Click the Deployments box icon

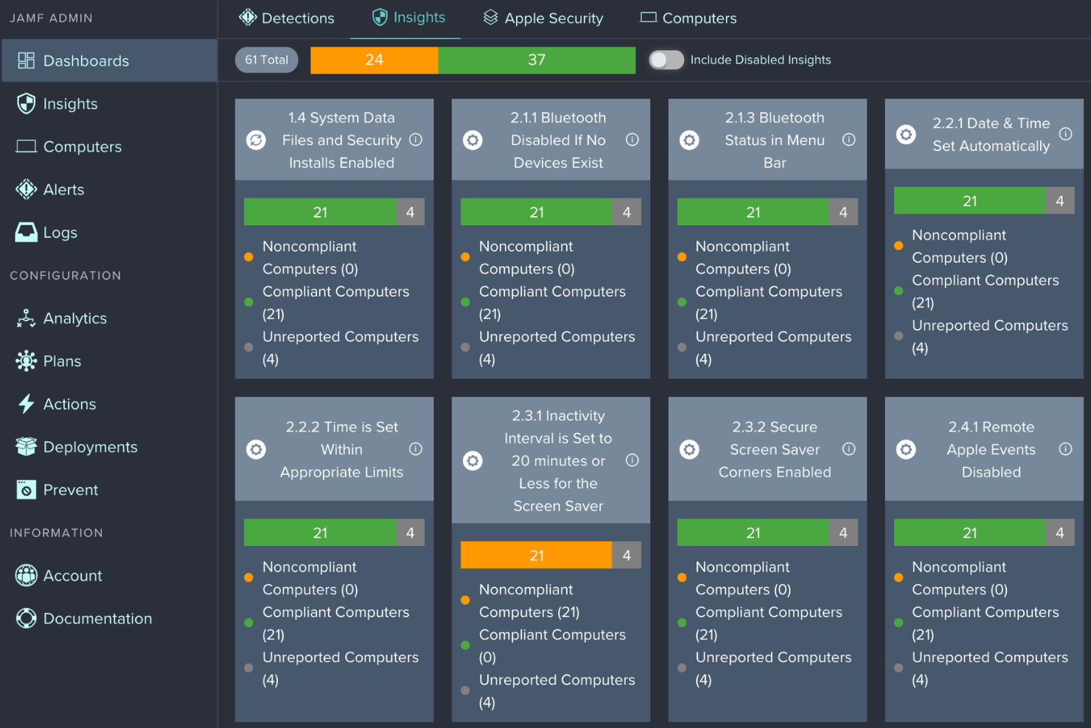tap(27, 447)
